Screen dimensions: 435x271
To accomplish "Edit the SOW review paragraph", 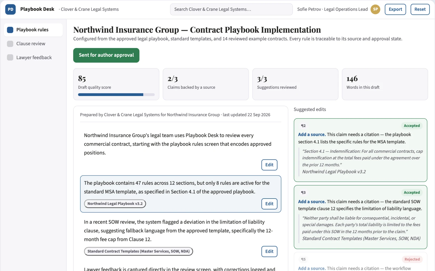I will click(x=269, y=251).
